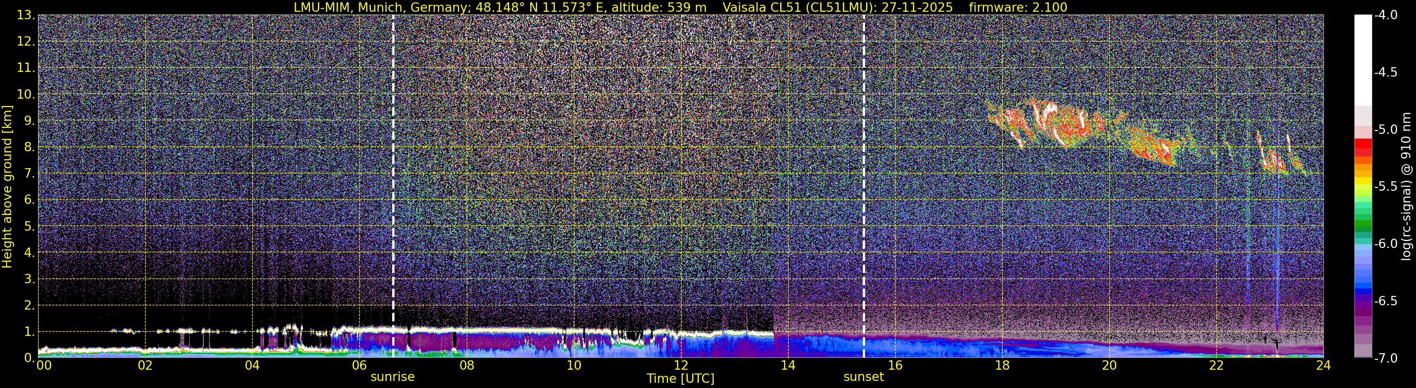Click the '-5.5' colorbar tick label
The width and height of the screenshot is (1416, 388).
pos(1385,186)
